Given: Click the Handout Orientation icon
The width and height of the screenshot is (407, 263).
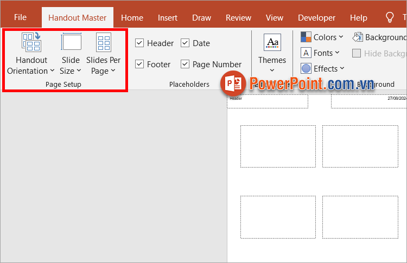Looking at the screenshot, I should [x=31, y=42].
